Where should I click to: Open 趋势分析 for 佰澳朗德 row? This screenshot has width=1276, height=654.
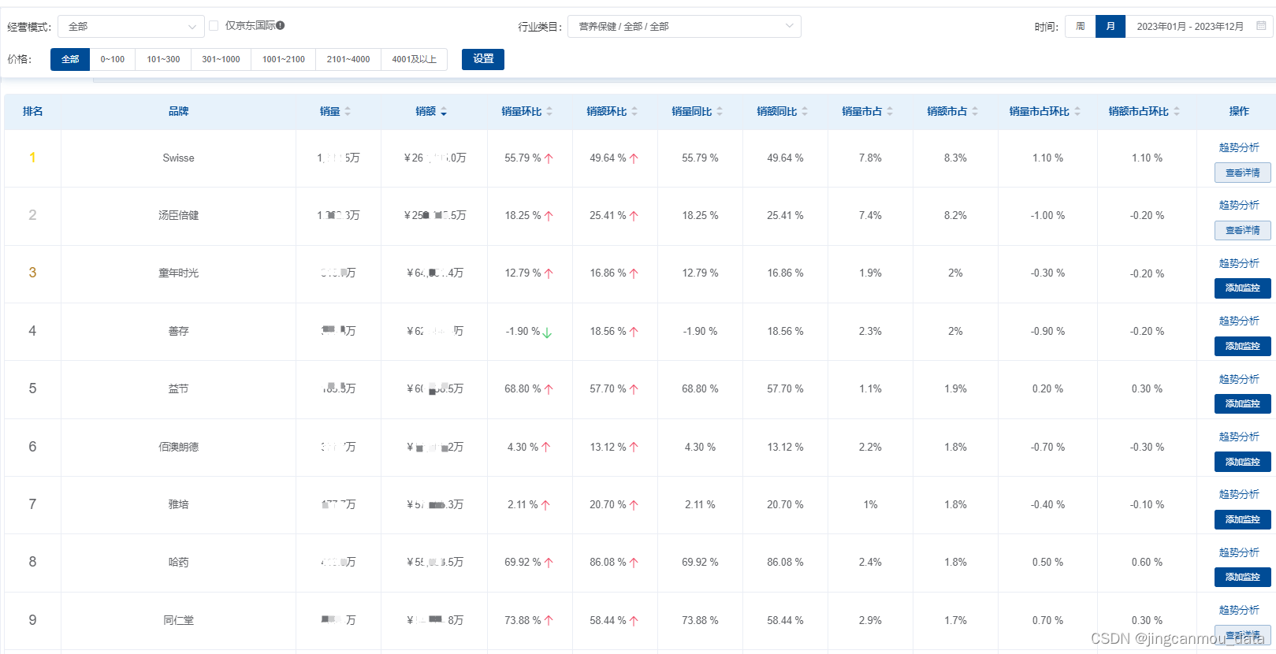pyautogui.click(x=1239, y=437)
